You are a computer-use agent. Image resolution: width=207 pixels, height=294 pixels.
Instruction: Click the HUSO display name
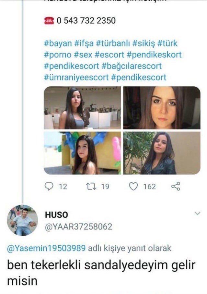pos(57,215)
